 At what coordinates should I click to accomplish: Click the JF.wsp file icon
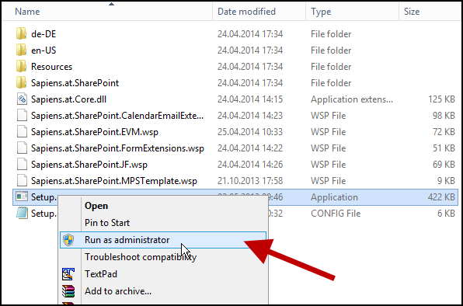tap(22, 165)
